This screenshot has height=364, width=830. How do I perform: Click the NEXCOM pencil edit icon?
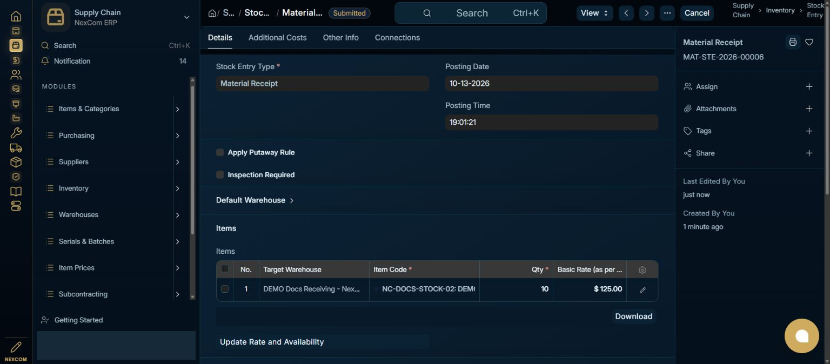[16, 347]
